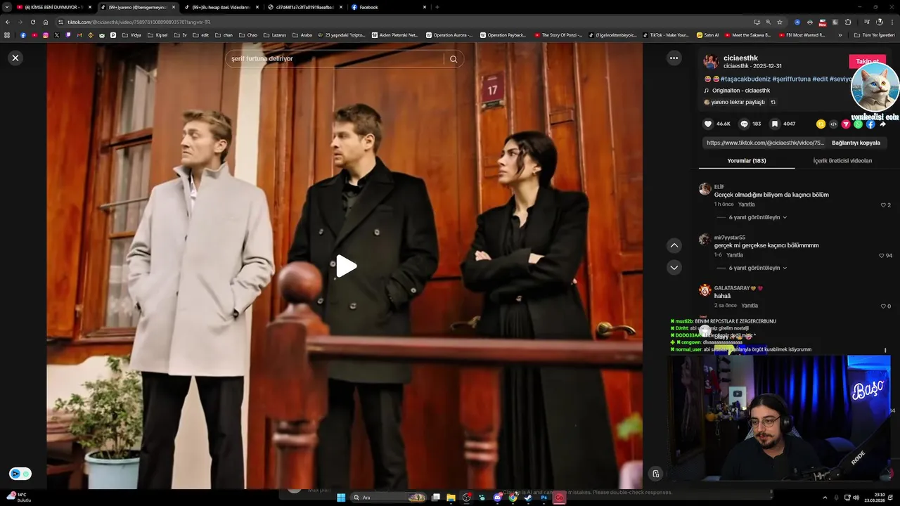Open the Kişisel bookmarks folder
This screenshot has width=900, height=506.
click(158, 34)
